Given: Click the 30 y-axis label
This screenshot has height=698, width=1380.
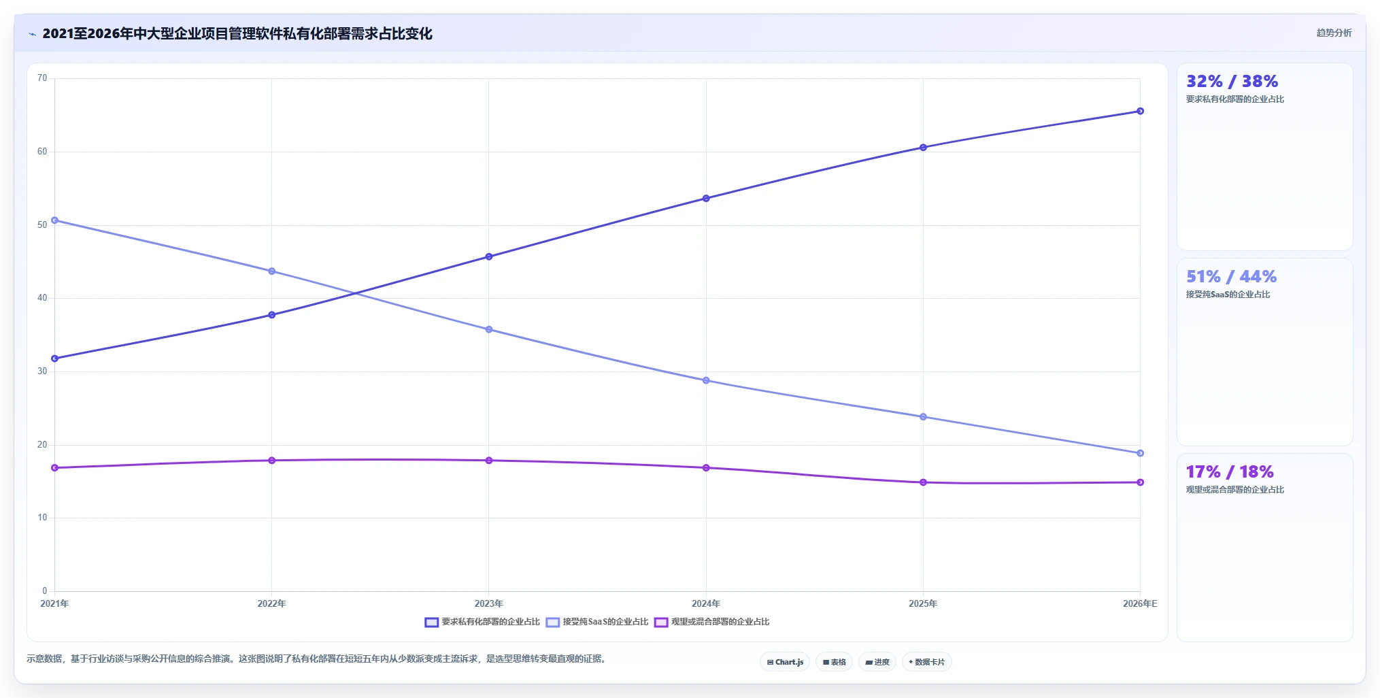Looking at the screenshot, I should [x=42, y=371].
